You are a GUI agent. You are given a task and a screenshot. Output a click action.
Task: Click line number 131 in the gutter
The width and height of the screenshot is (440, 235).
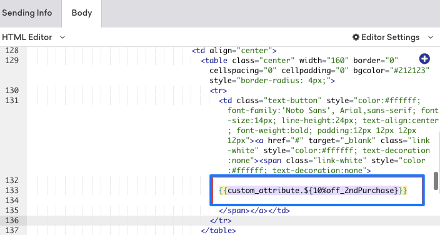coord(12,101)
